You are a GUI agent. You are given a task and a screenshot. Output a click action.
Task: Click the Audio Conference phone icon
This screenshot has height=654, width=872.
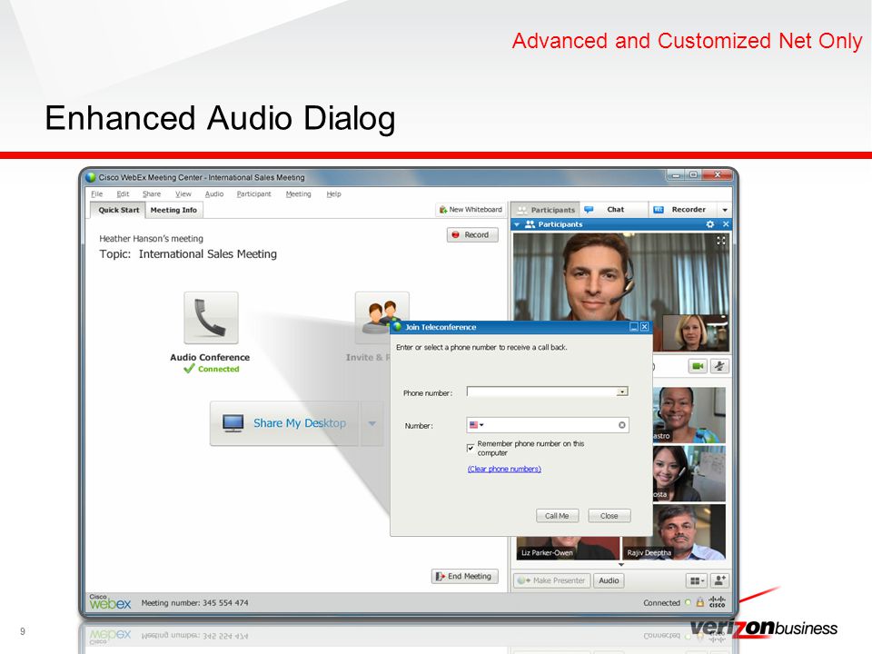[211, 318]
